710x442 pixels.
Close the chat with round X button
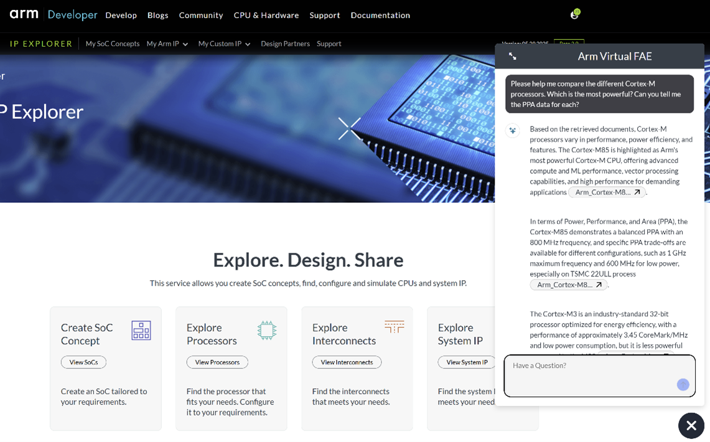pyautogui.click(x=691, y=426)
